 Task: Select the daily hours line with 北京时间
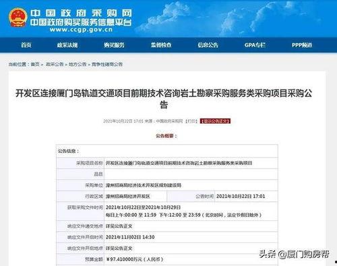click(183, 215)
